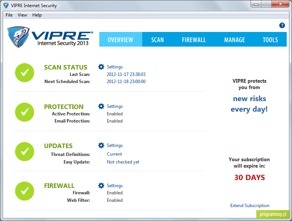Click the 'SCAN STATUS' heading
This screenshot has width=292, height=221.
(65, 67)
